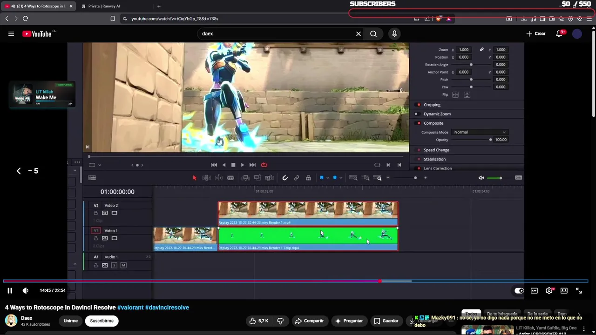Jump to last frame in Resolve viewer

[x=252, y=165]
